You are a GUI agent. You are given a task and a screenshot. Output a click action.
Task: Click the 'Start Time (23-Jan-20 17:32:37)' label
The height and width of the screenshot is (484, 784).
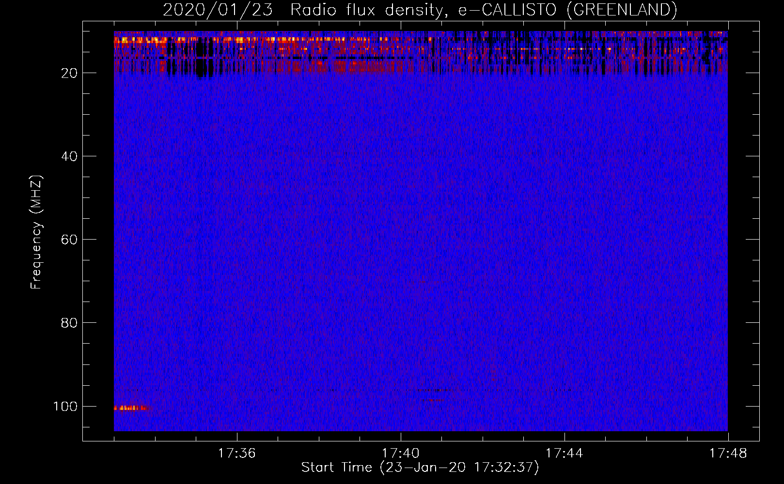click(x=420, y=468)
